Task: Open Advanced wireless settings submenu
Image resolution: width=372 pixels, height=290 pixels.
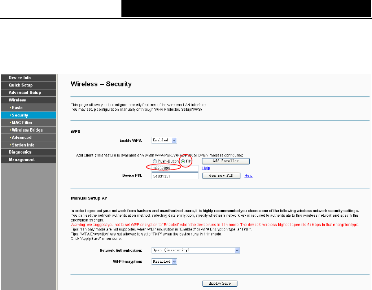Action: 29,138
